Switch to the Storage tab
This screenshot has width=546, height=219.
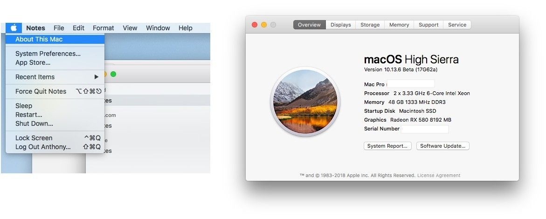(370, 25)
